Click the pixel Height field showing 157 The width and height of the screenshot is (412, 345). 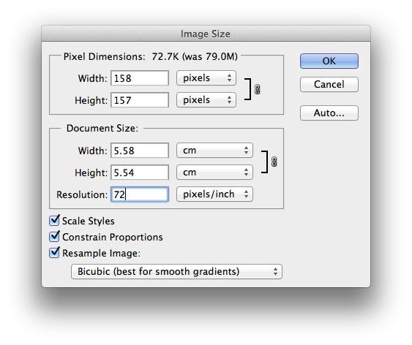(140, 100)
